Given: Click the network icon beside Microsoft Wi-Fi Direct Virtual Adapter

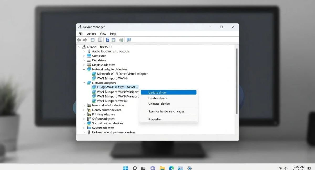Looking at the screenshot, I should coord(94,74).
